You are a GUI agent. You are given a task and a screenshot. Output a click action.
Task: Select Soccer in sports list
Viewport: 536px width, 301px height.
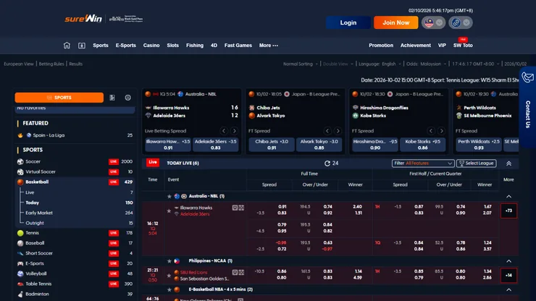pyautogui.click(x=75, y=161)
